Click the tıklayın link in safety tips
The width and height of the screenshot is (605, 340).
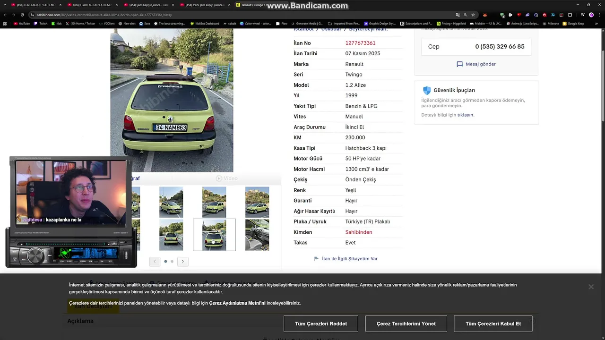[465, 115]
